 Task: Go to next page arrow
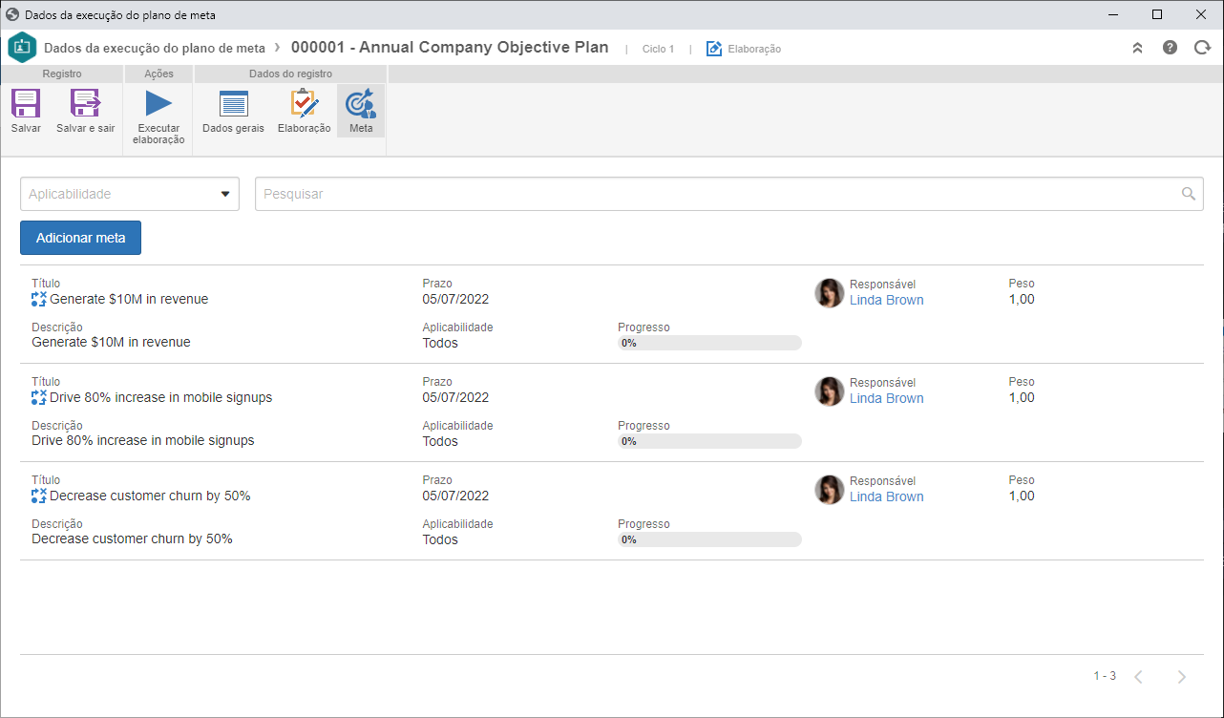pyautogui.click(x=1182, y=677)
